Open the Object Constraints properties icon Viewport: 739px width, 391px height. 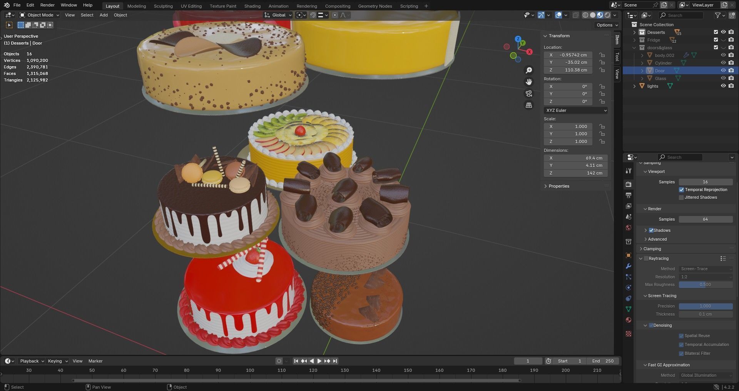click(629, 298)
